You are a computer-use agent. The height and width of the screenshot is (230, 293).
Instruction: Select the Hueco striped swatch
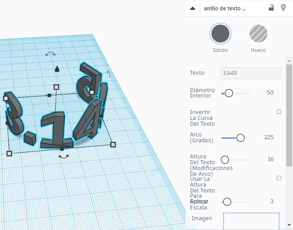coord(259,34)
